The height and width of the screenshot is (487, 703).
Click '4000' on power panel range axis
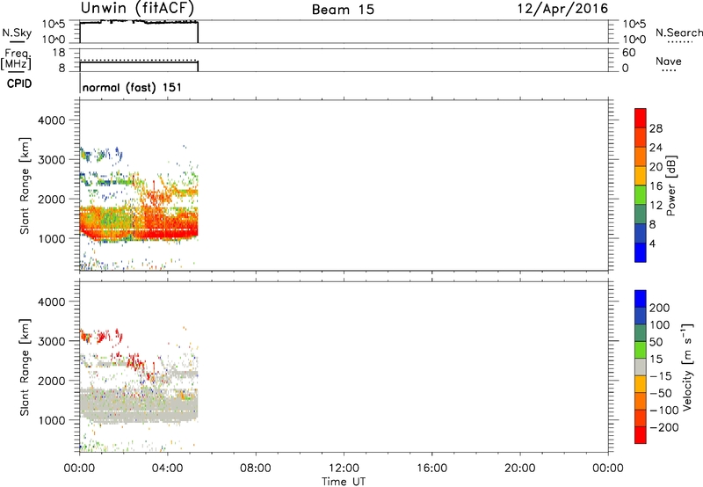pos(51,120)
